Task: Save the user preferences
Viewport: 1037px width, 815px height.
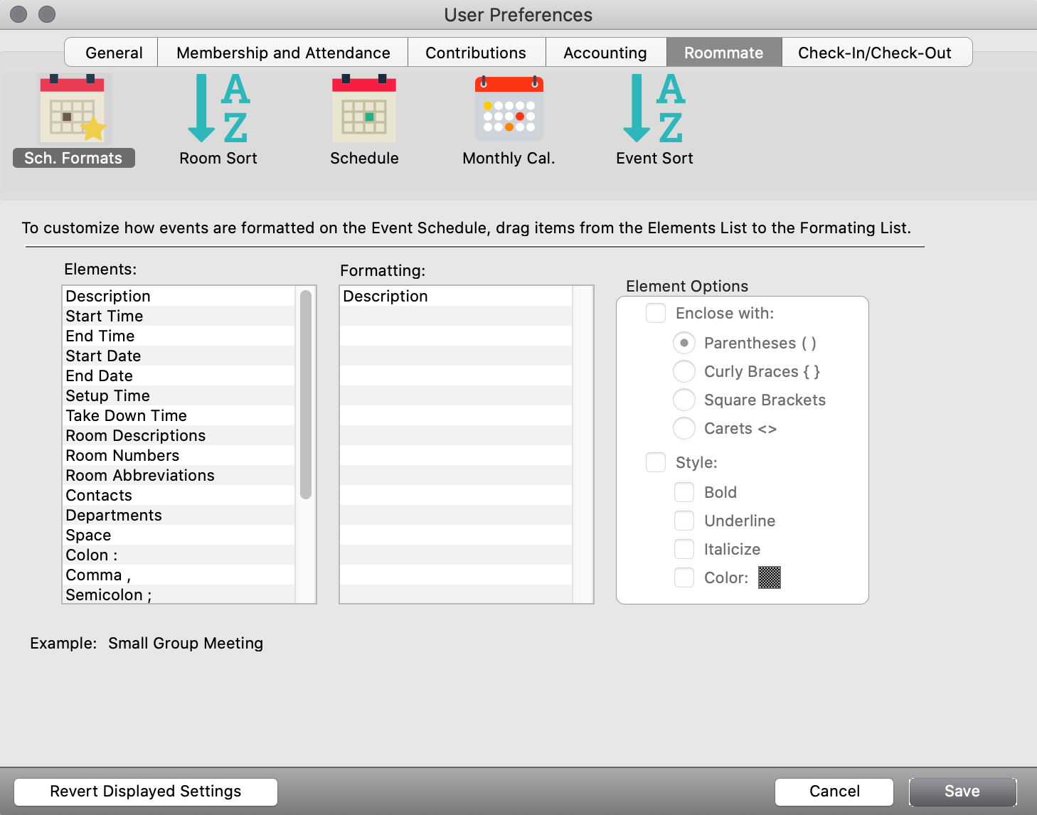Action: 962,791
